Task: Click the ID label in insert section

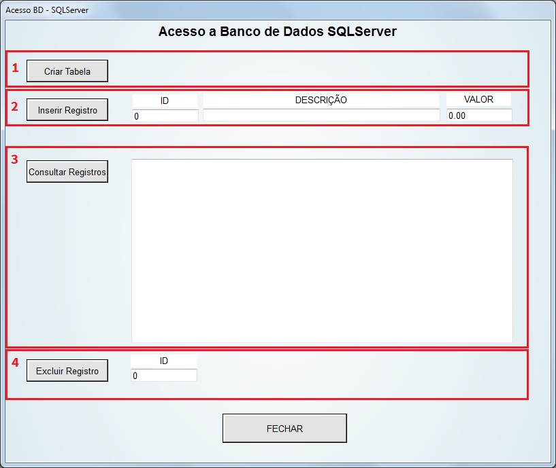Action: (x=165, y=101)
